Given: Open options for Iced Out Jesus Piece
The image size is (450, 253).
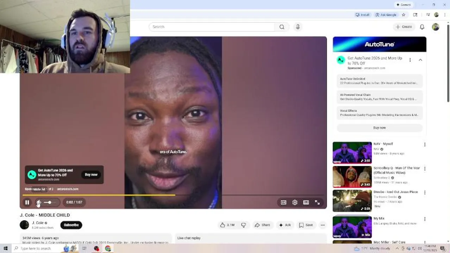Looking at the screenshot, I should [425, 193].
